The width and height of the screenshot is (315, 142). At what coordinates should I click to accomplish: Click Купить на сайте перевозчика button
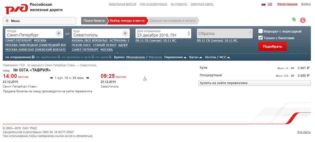pyautogui.click(x=255, y=83)
